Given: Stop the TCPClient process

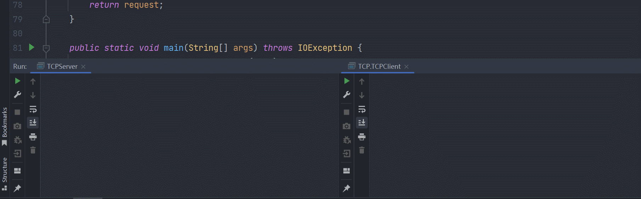Looking at the screenshot, I should 347,112.
